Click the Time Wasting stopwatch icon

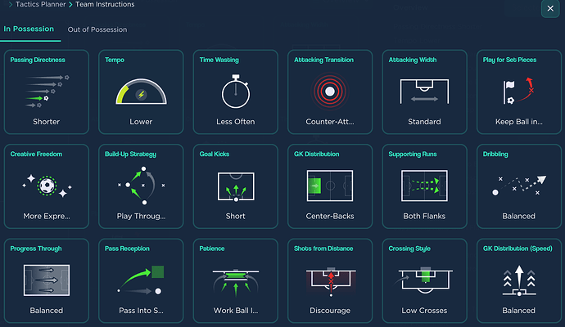235,92
